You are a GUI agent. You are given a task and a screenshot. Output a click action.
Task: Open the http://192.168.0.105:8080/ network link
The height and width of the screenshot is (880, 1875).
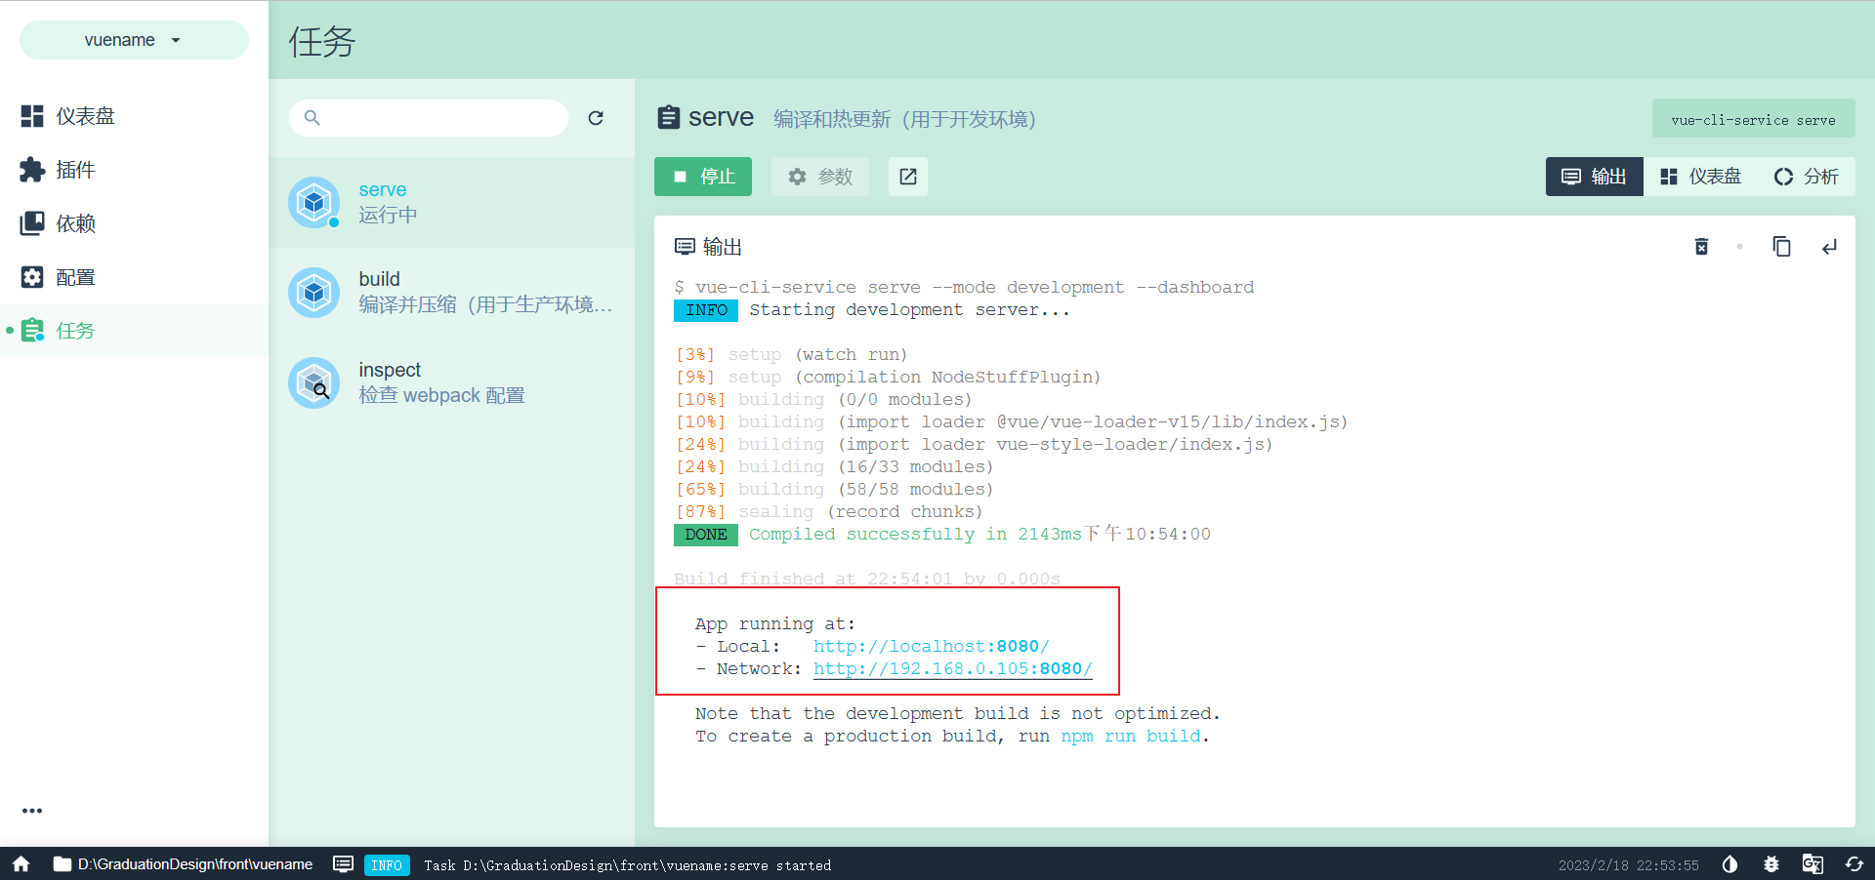coord(952,668)
